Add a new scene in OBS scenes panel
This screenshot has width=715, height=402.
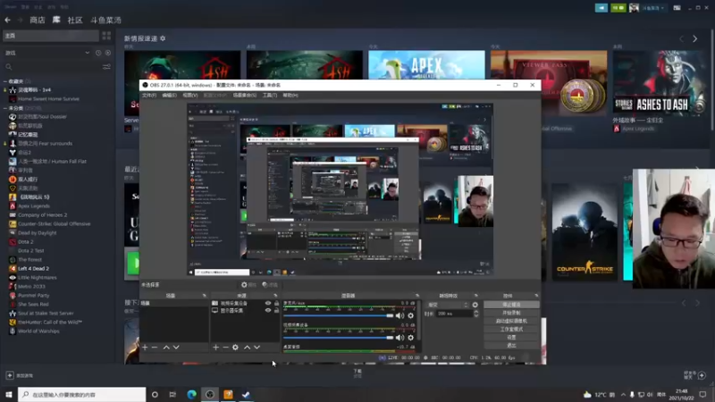pos(145,348)
